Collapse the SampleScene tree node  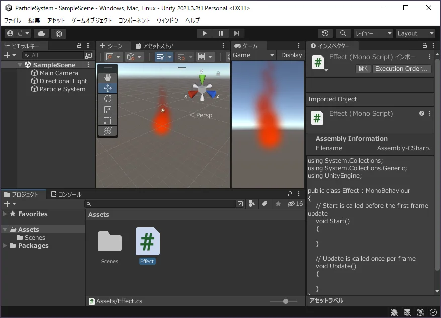tap(20, 65)
